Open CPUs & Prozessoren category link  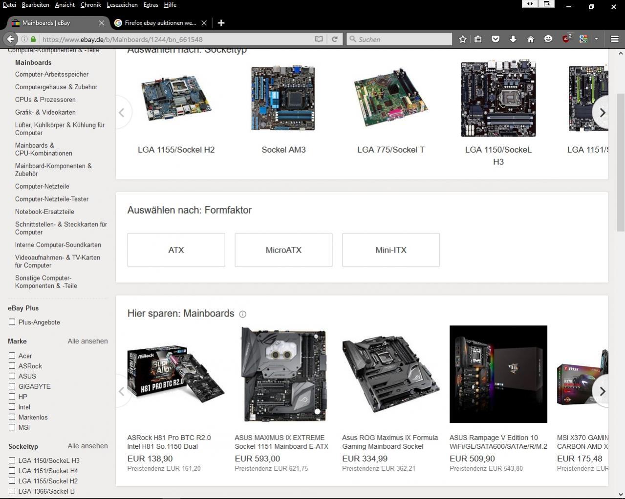point(45,100)
